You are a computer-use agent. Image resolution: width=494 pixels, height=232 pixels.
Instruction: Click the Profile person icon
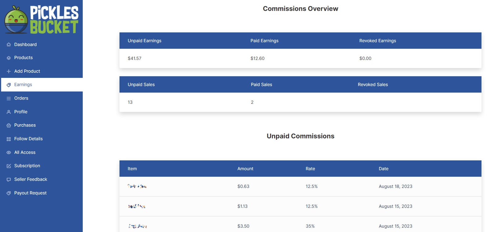coord(9,112)
